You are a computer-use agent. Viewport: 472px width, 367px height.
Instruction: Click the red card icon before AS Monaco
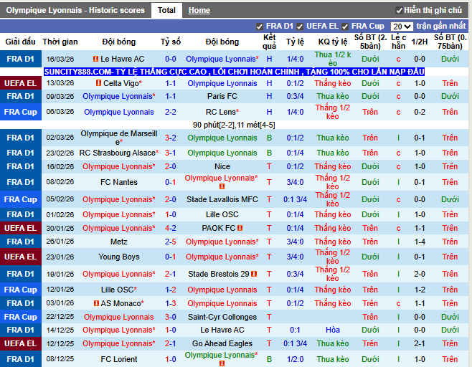[x=96, y=303]
